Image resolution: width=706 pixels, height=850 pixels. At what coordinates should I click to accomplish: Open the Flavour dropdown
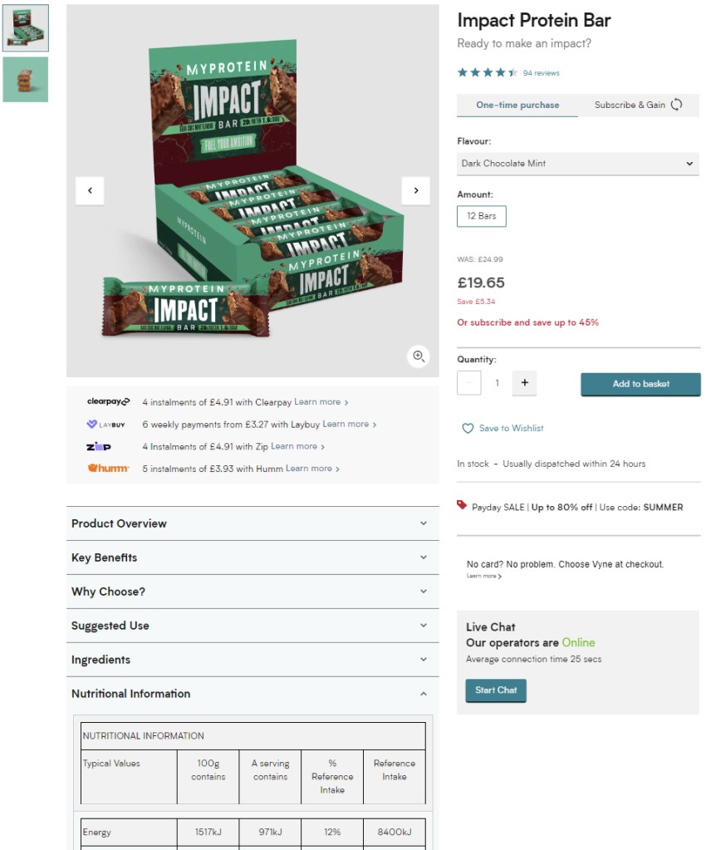tap(577, 164)
